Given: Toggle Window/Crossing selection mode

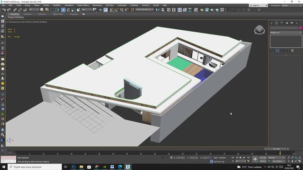Looking at the screenshot, I should pyautogui.click(x=57, y=10).
